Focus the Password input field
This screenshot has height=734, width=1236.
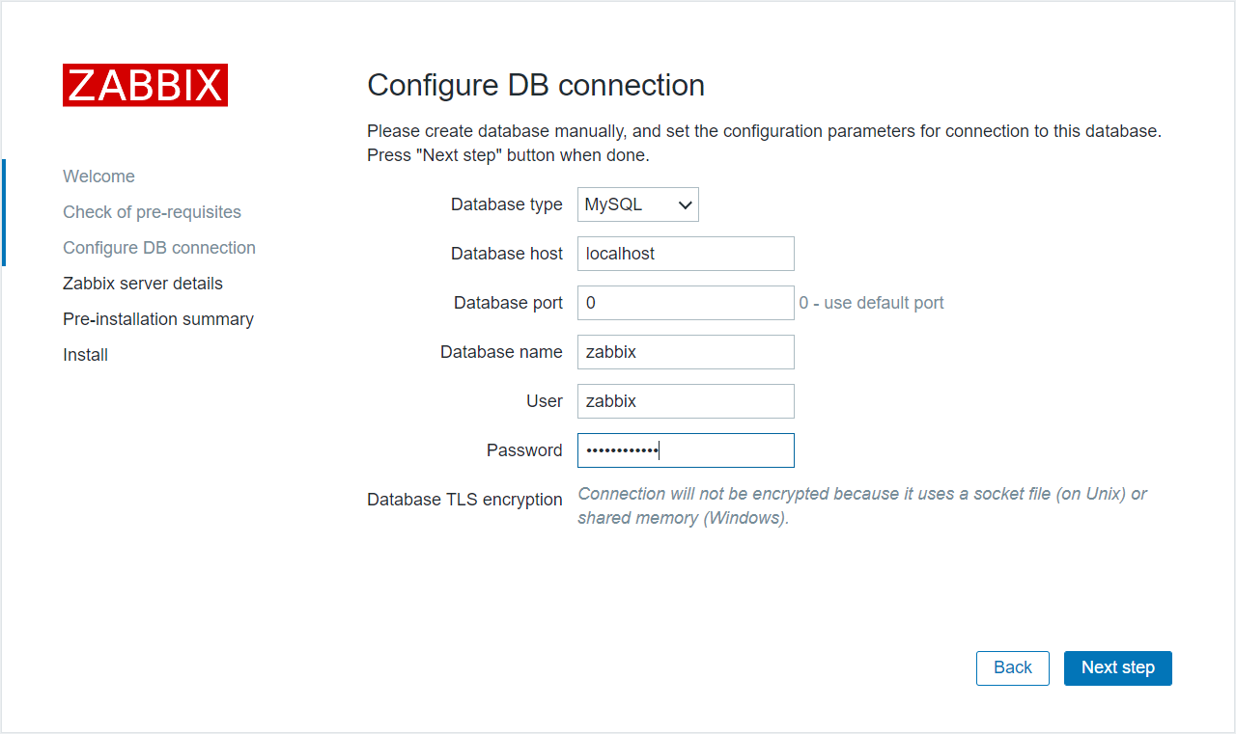click(686, 450)
